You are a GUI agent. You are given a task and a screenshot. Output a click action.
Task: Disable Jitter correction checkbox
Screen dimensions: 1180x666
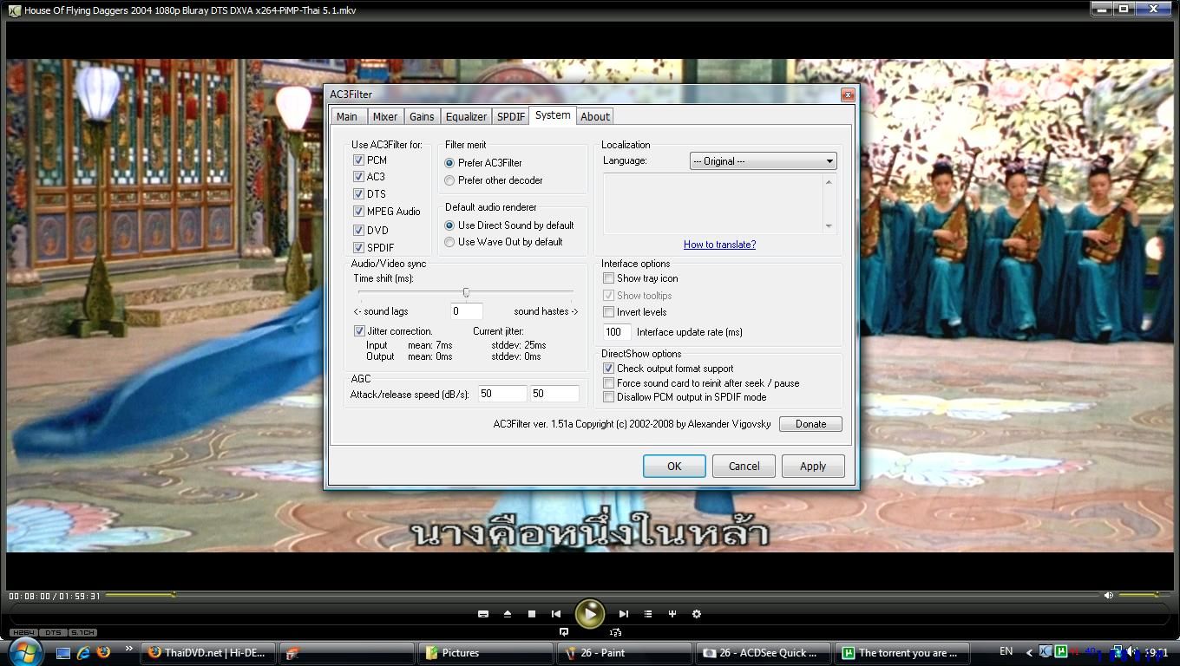click(359, 331)
